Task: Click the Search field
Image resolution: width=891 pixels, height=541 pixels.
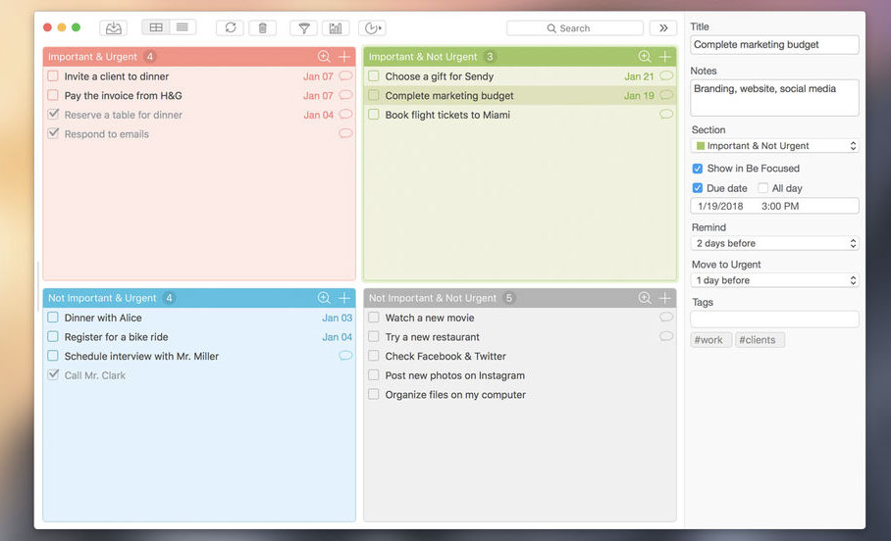Action: pyautogui.click(x=574, y=27)
